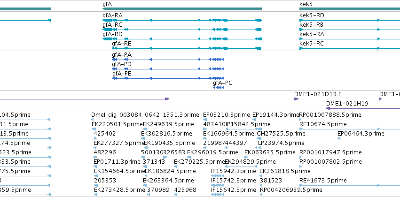Click the gfA-PE protein label
400x197 pixels.
122,74
